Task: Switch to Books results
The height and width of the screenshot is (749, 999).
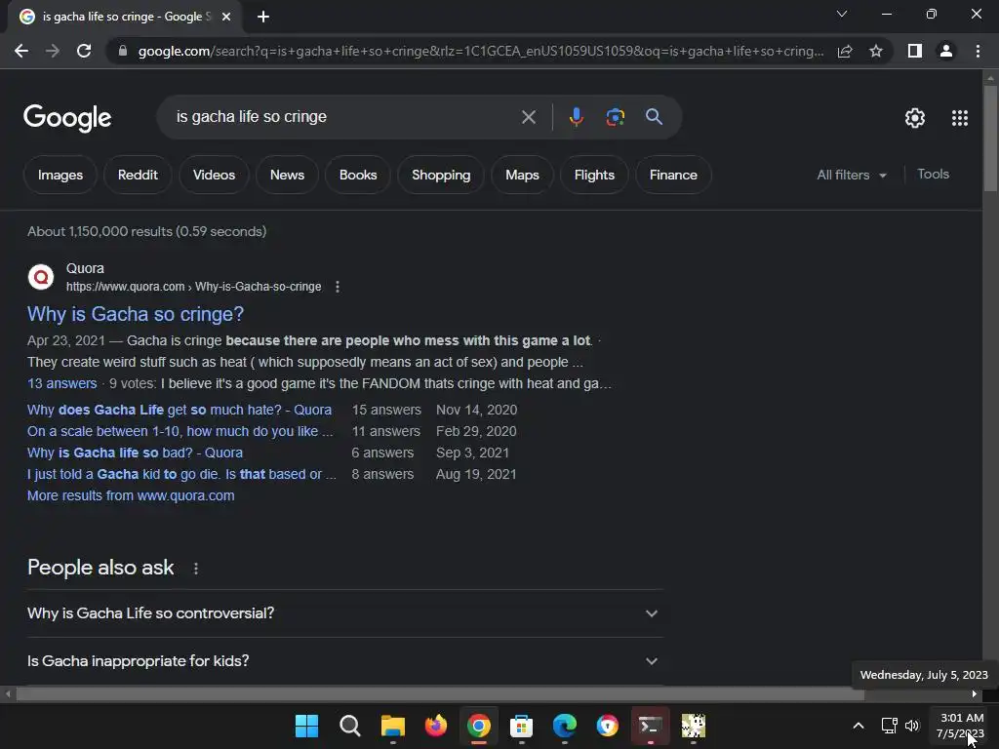Action: pos(358,175)
